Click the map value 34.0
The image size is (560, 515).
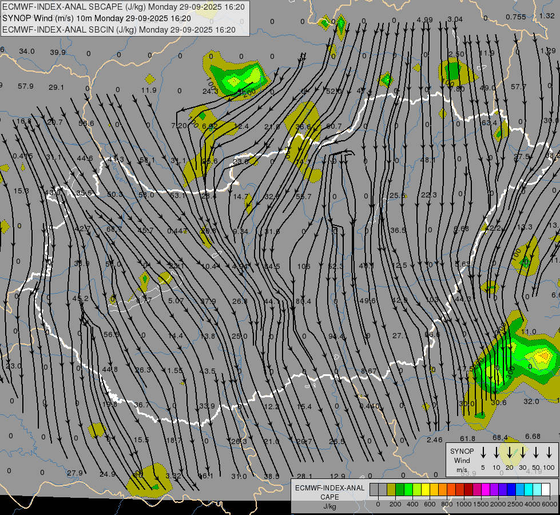[27, 51]
